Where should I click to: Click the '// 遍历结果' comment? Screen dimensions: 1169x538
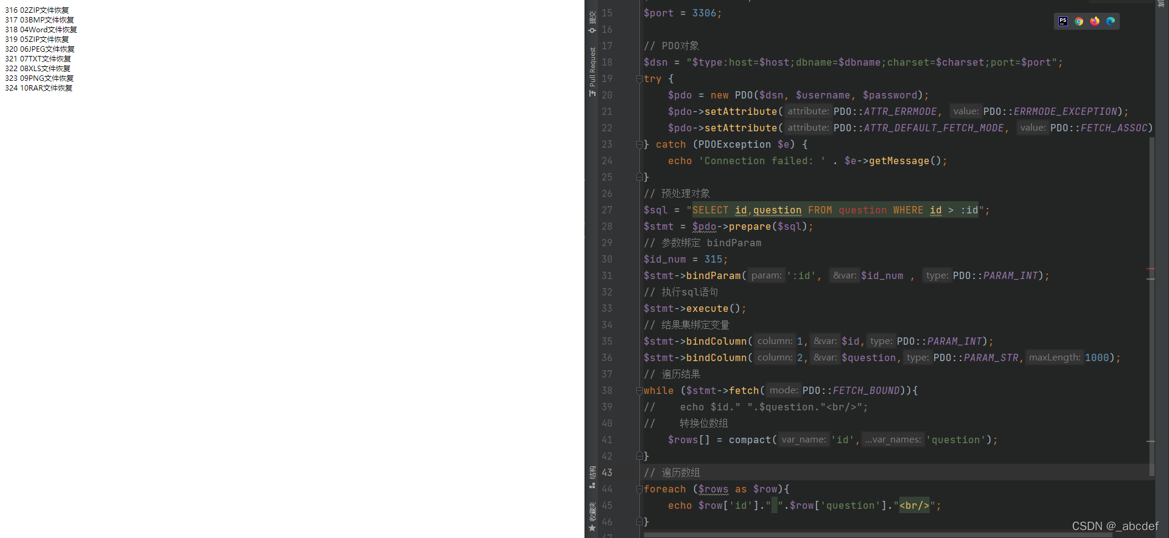672,374
